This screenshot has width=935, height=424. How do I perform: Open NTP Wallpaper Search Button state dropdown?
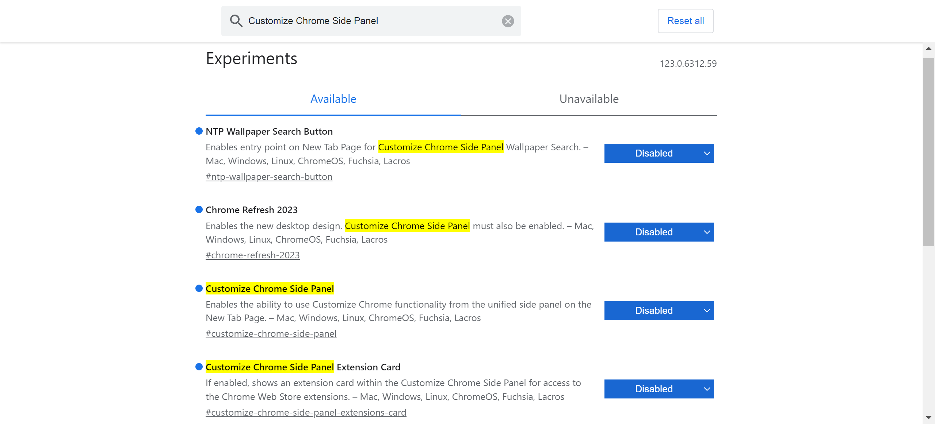659,153
